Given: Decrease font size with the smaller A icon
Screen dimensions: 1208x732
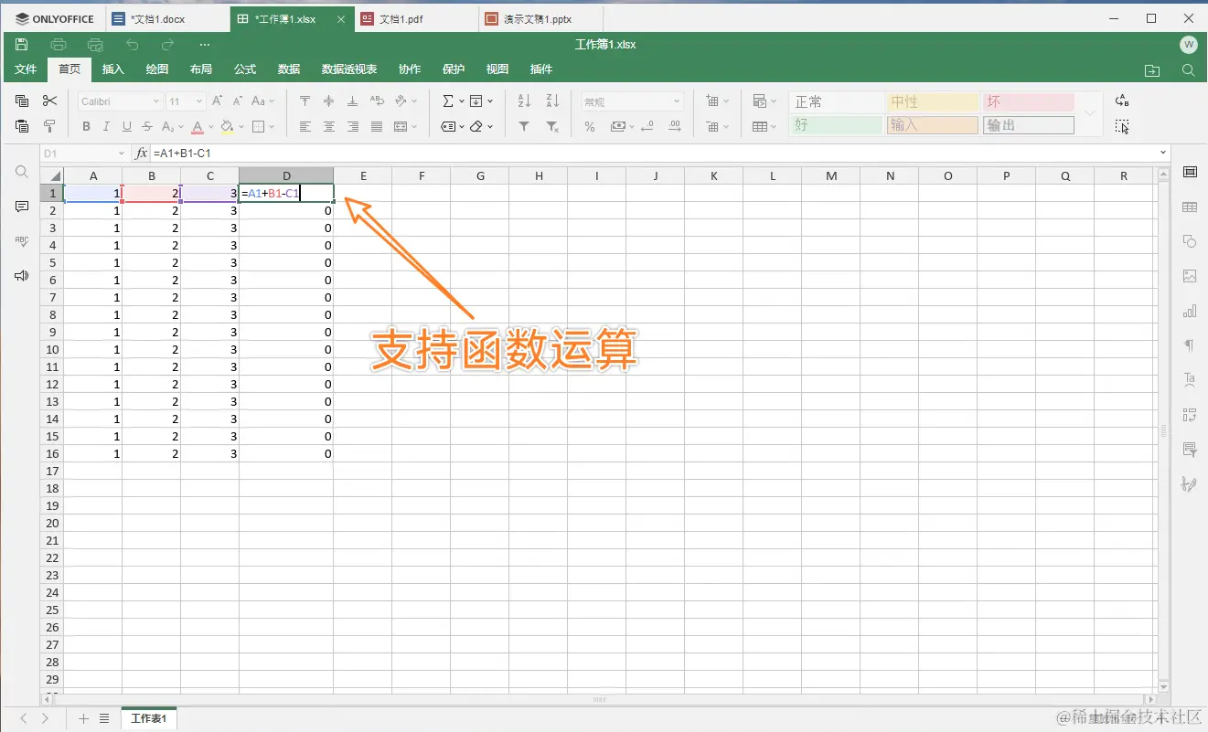Looking at the screenshot, I should click(238, 101).
